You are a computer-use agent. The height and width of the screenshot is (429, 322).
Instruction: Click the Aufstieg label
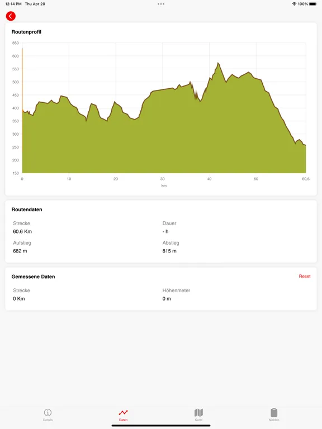[x=22, y=243]
